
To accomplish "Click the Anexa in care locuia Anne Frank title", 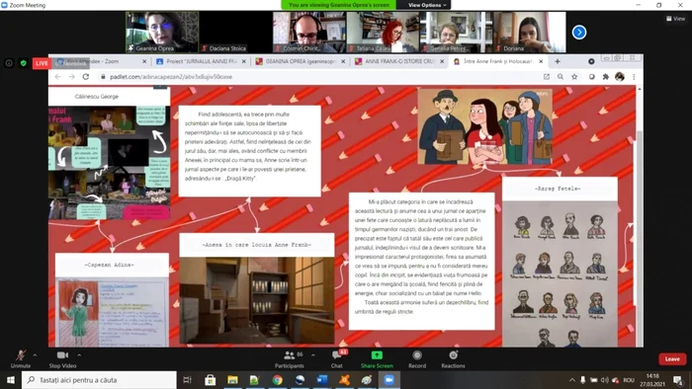I will tap(257, 245).
